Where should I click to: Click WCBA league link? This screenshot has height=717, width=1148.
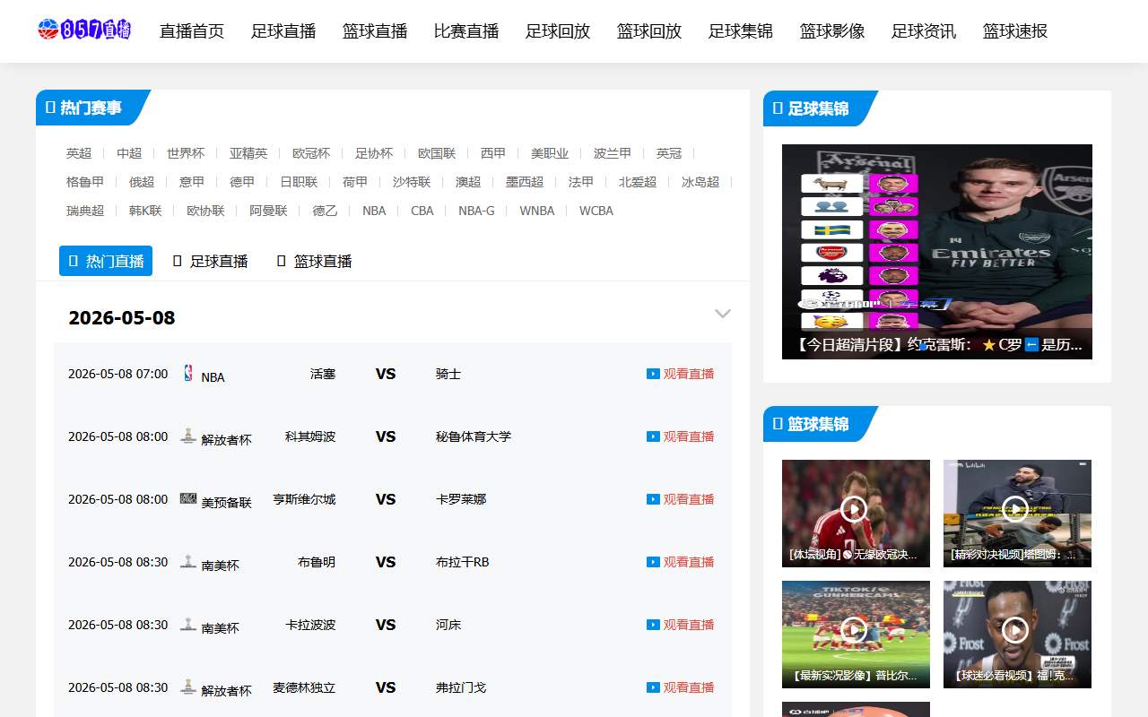(596, 211)
